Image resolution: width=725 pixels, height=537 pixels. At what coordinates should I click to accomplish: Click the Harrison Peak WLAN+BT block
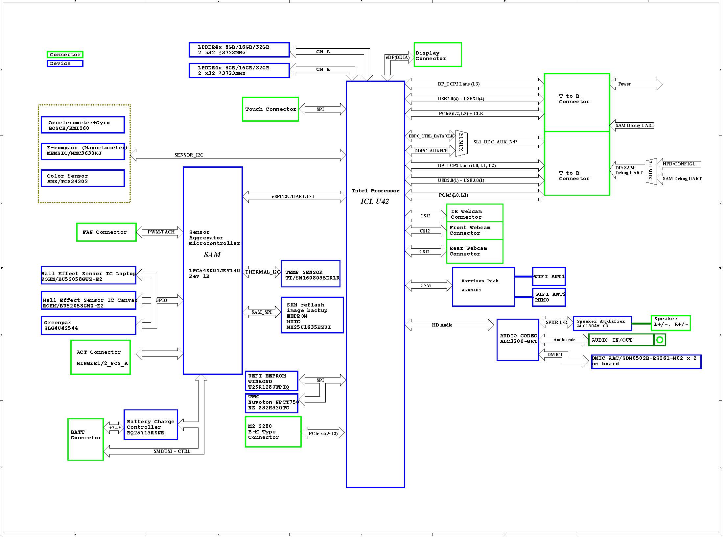pyautogui.click(x=484, y=287)
